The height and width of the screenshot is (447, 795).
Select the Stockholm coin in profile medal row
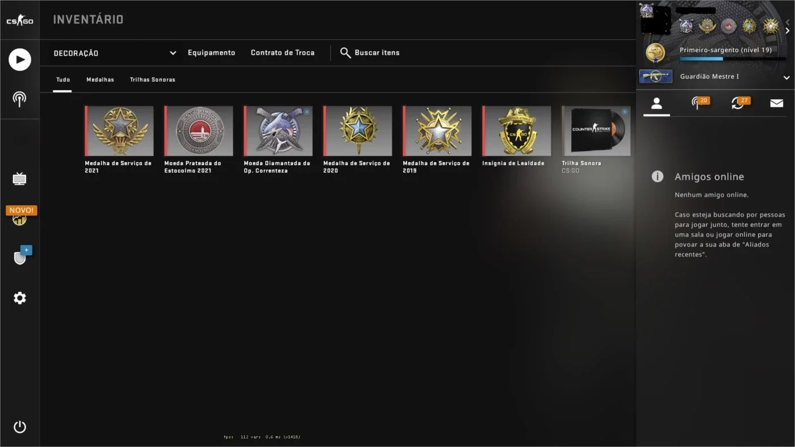(x=729, y=26)
